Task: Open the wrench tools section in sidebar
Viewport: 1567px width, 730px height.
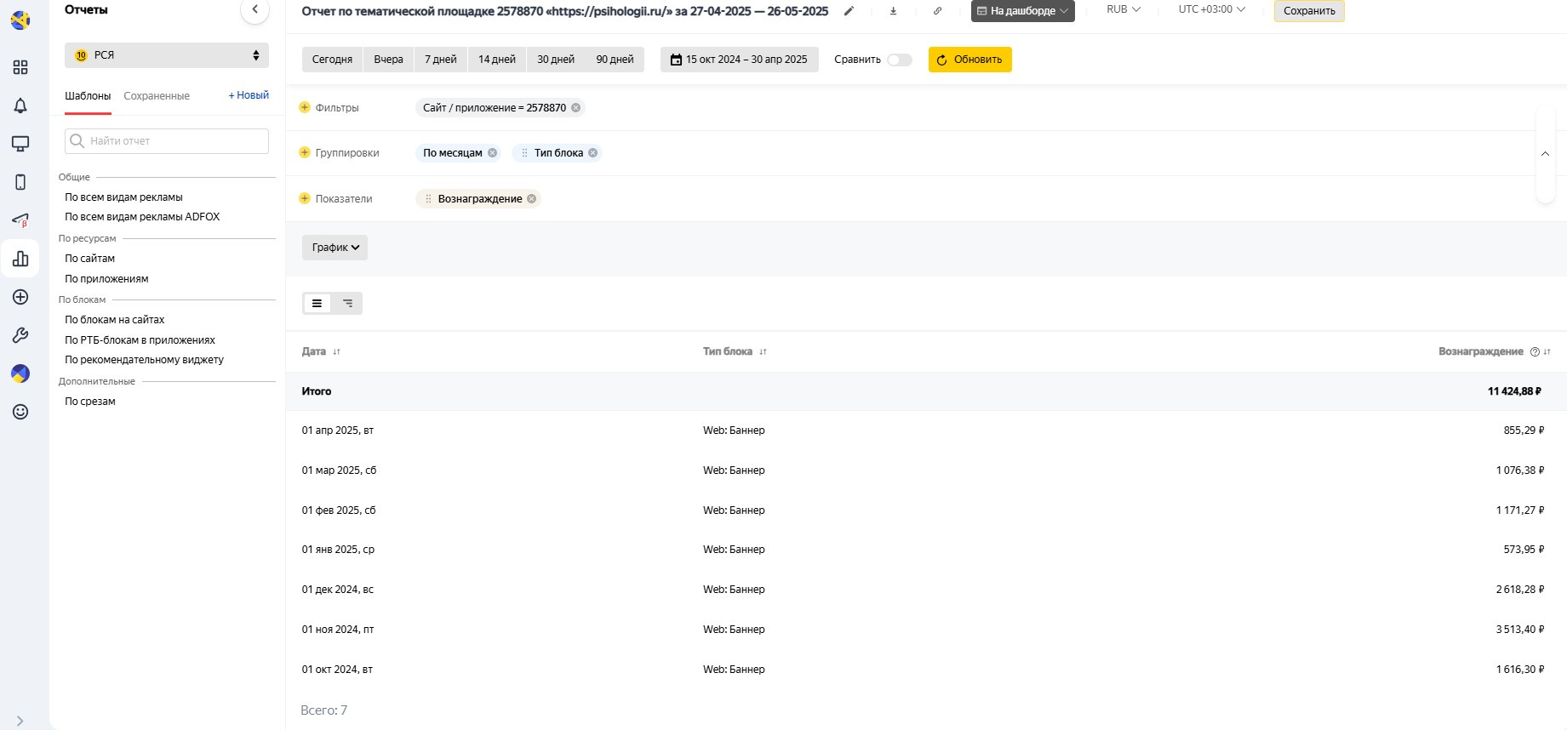Action: pyautogui.click(x=20, y=335)
